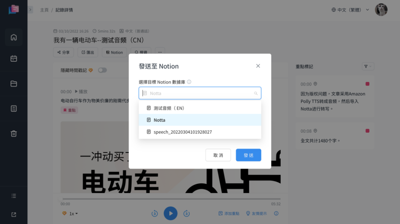Open the 中文（繁體）language dropdown
Image resolution: width=400 pixels, height=224 pixels.
click(350, 10)
